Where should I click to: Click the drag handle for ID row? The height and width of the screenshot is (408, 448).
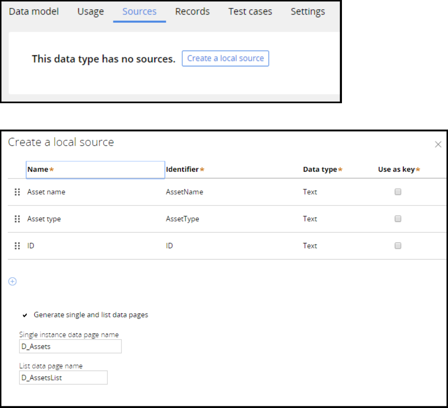pyautogui.click(x=17, y=246)
